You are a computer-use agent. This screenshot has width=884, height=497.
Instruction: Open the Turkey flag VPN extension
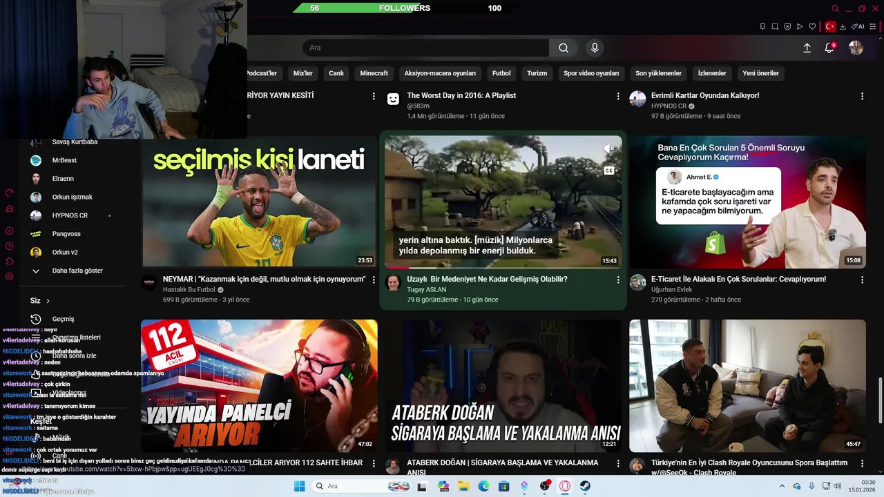click(830, 27)
